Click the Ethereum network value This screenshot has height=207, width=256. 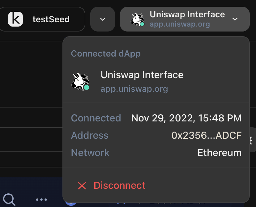point(220,153)
